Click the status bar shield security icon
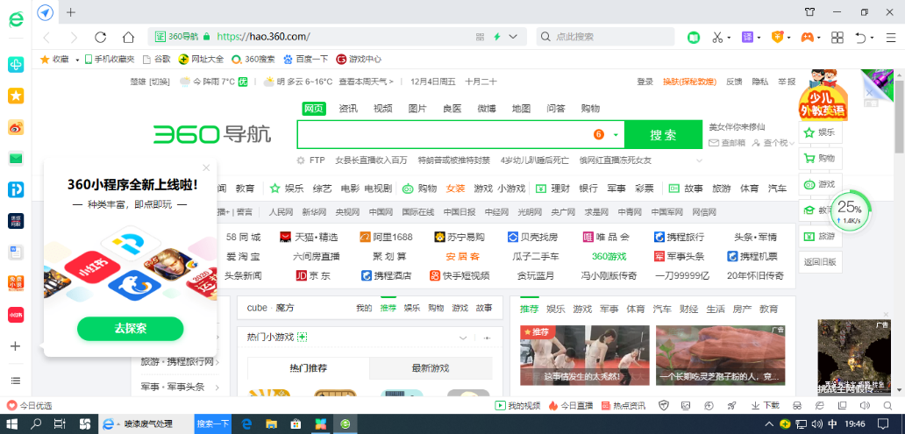Screen dimensions: 905x434 663,406
